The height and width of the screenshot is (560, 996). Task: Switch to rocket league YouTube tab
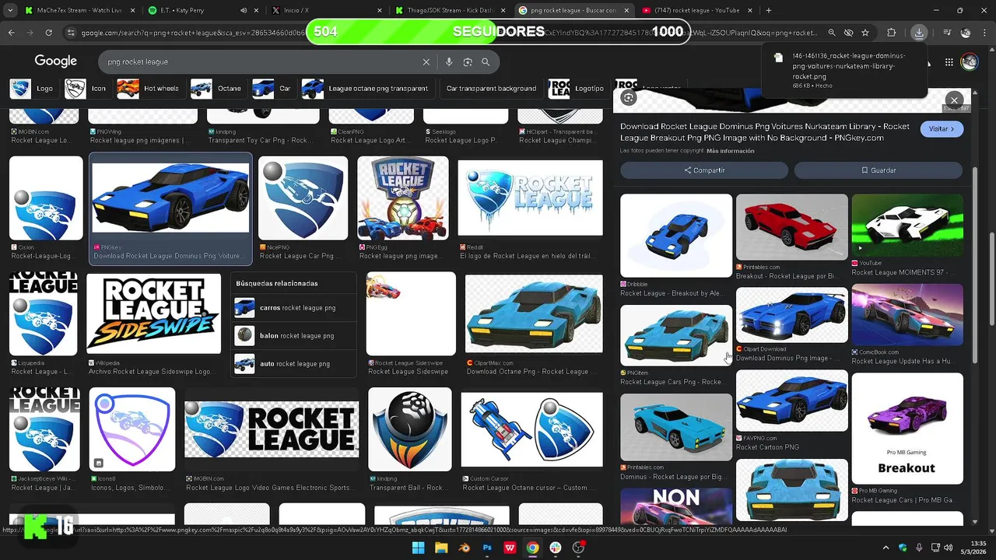pos(696,10)
